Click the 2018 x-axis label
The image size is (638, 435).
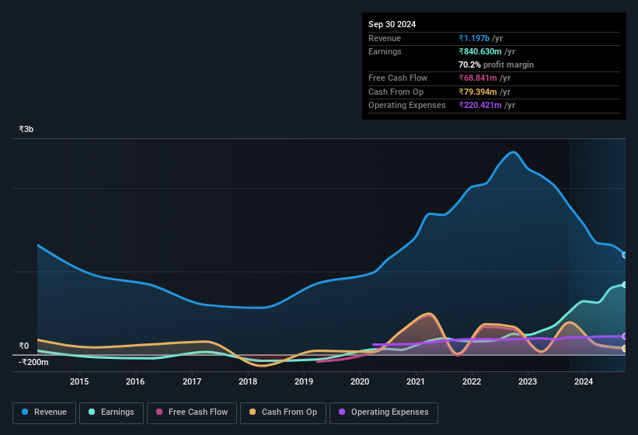[x=248, y=381]
